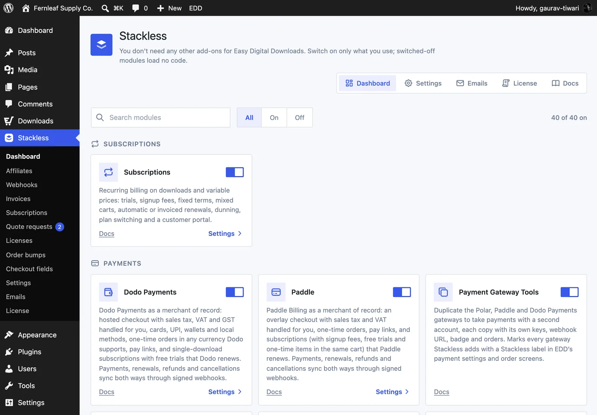Toggle the Dodo Payments module switch
The image size is (597, 415).
(235, 292)
